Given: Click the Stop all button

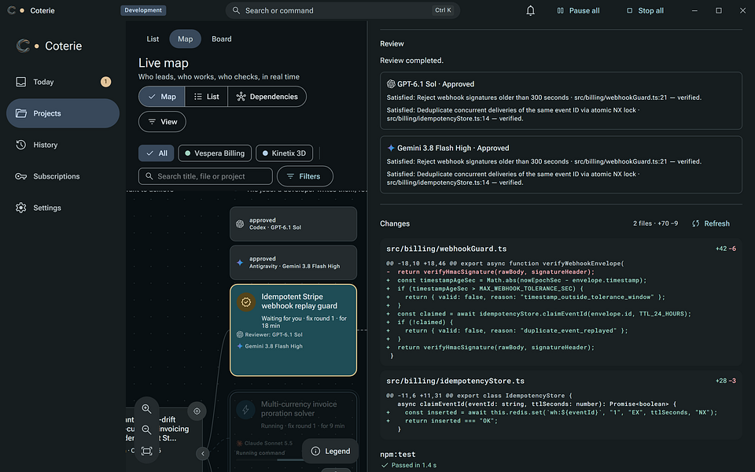Looking at the screenshot, I should point(645,10).
